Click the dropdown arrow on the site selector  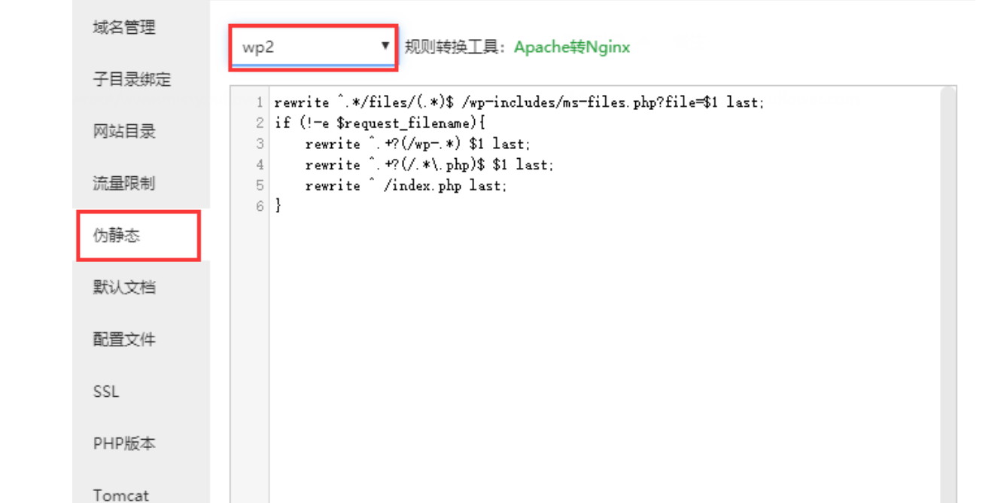click(x=387, y=46)
